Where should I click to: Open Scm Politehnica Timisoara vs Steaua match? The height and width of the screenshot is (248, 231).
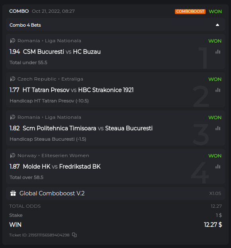click(88, 128)
